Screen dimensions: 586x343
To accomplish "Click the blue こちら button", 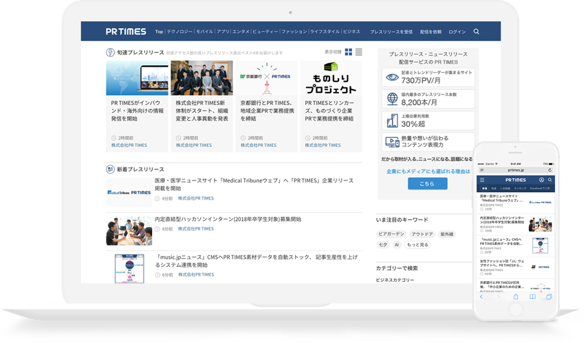I will [427, 184].
